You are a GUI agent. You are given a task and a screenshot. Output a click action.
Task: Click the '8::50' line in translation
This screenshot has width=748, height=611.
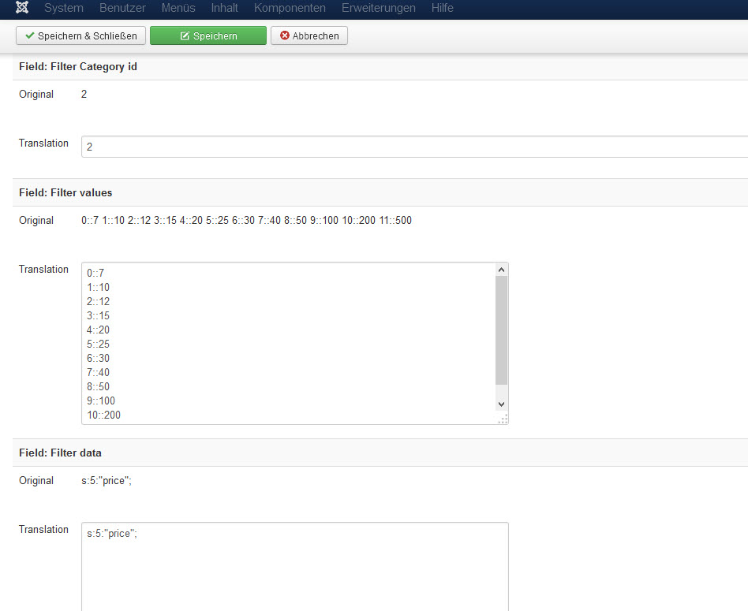pyautogui.click(x=98, y=386)
